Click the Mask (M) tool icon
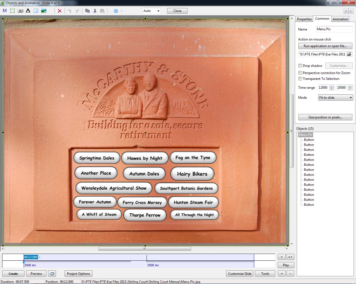The height and width of the screenshot is (284, 356). [5, 11]
